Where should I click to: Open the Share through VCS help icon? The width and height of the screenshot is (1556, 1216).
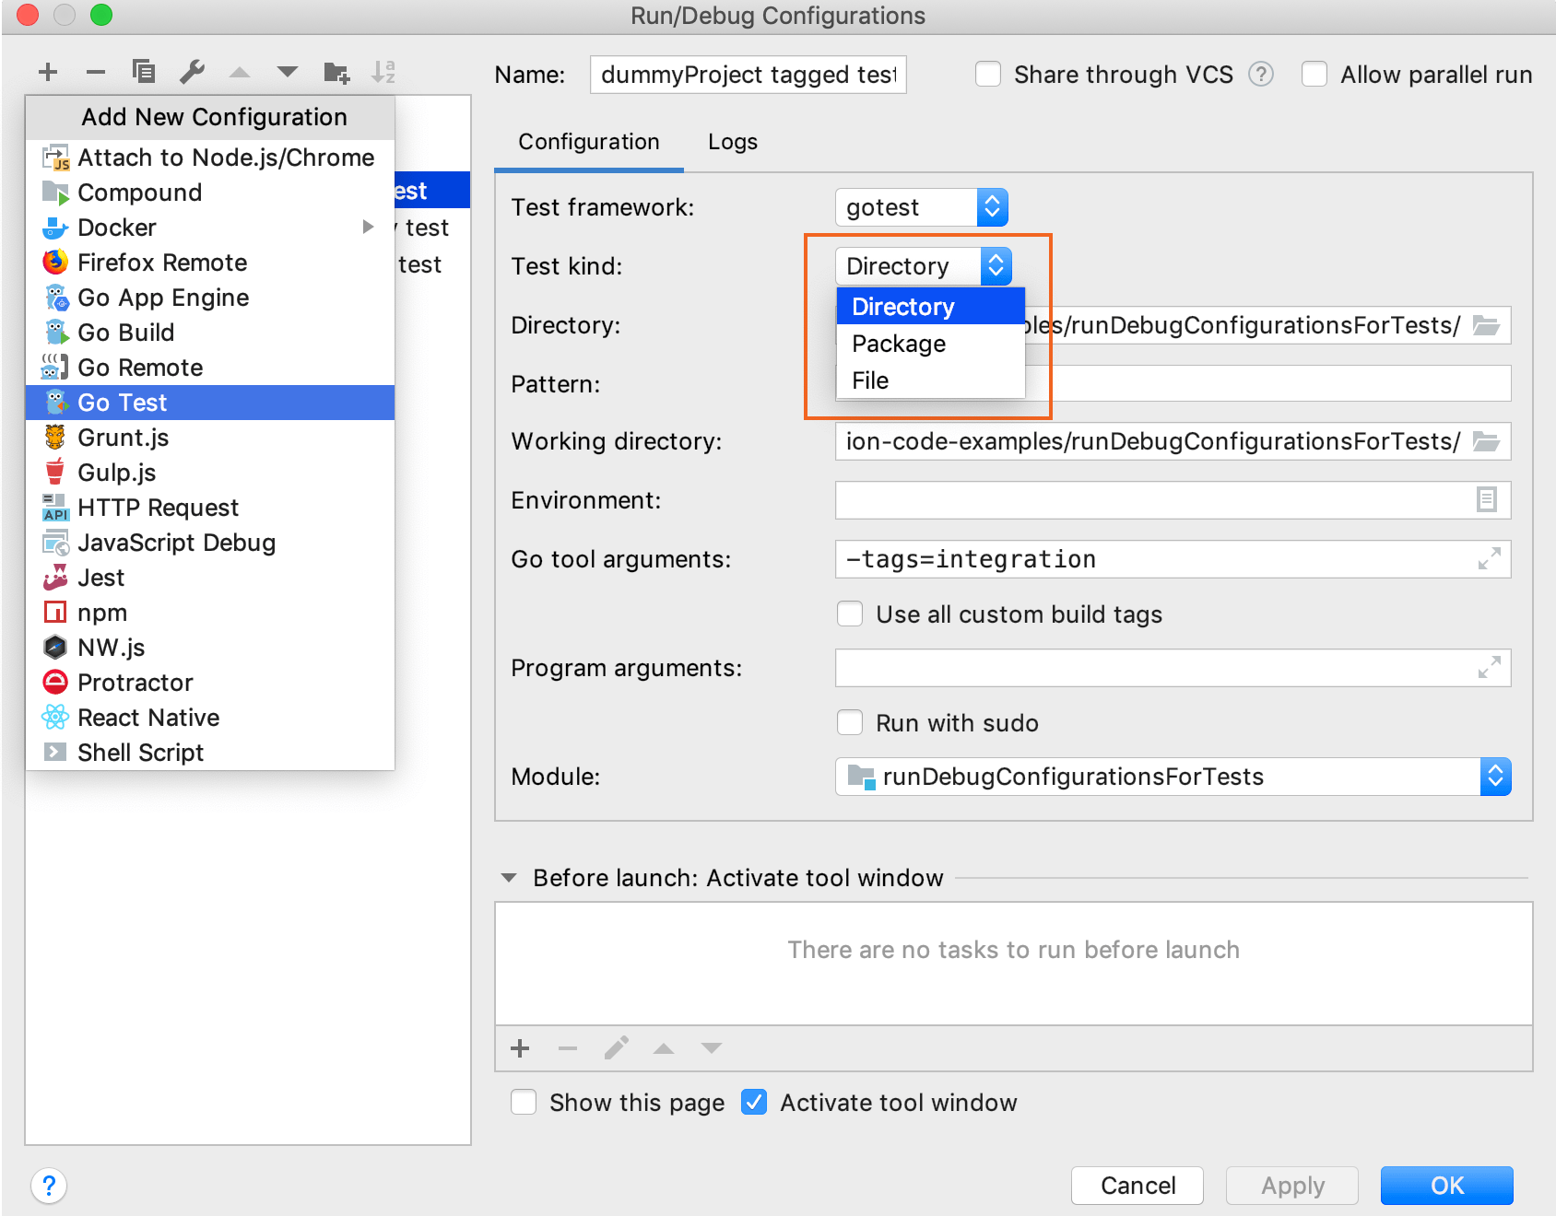[1261, 74]
